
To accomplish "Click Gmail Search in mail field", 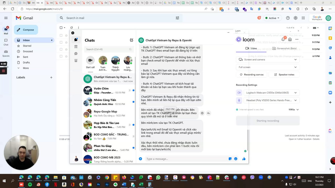I will [119, 18].
